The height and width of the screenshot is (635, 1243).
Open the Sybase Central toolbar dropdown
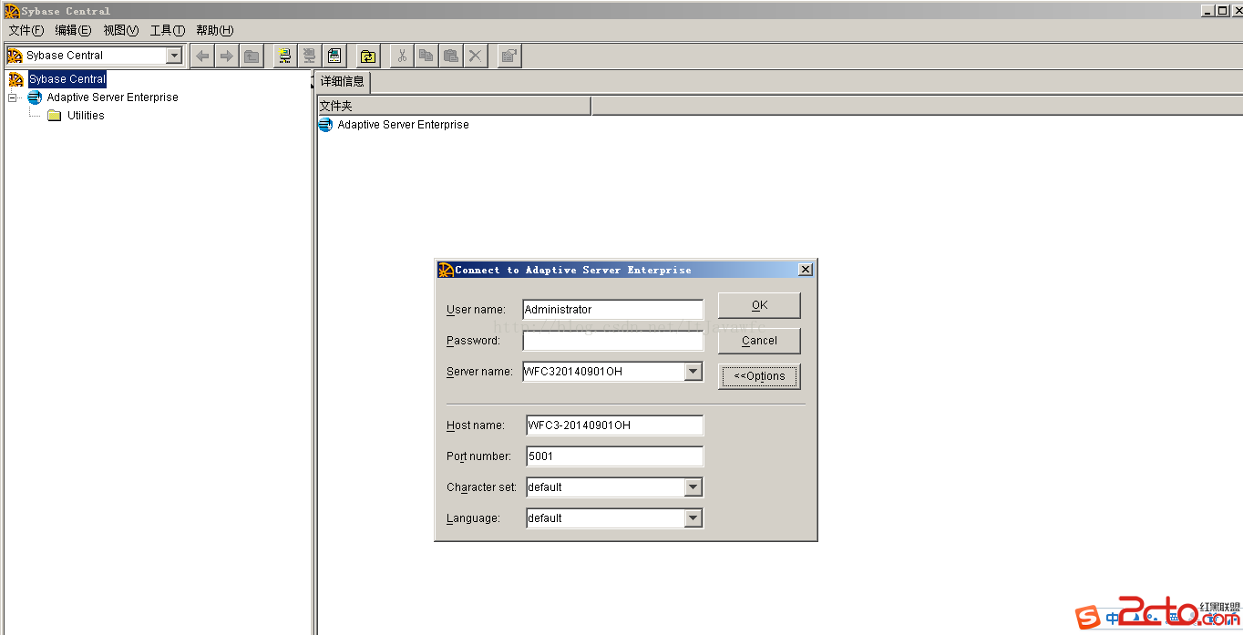pos(174,56)
